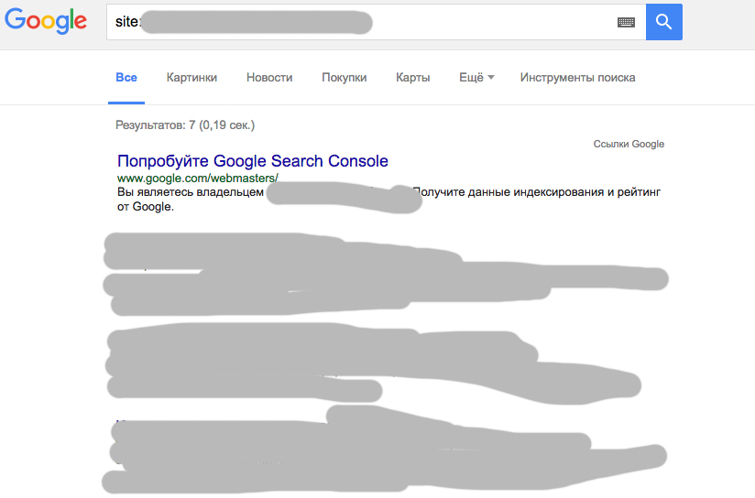Open Инструменты поиска options

(577, 78)
